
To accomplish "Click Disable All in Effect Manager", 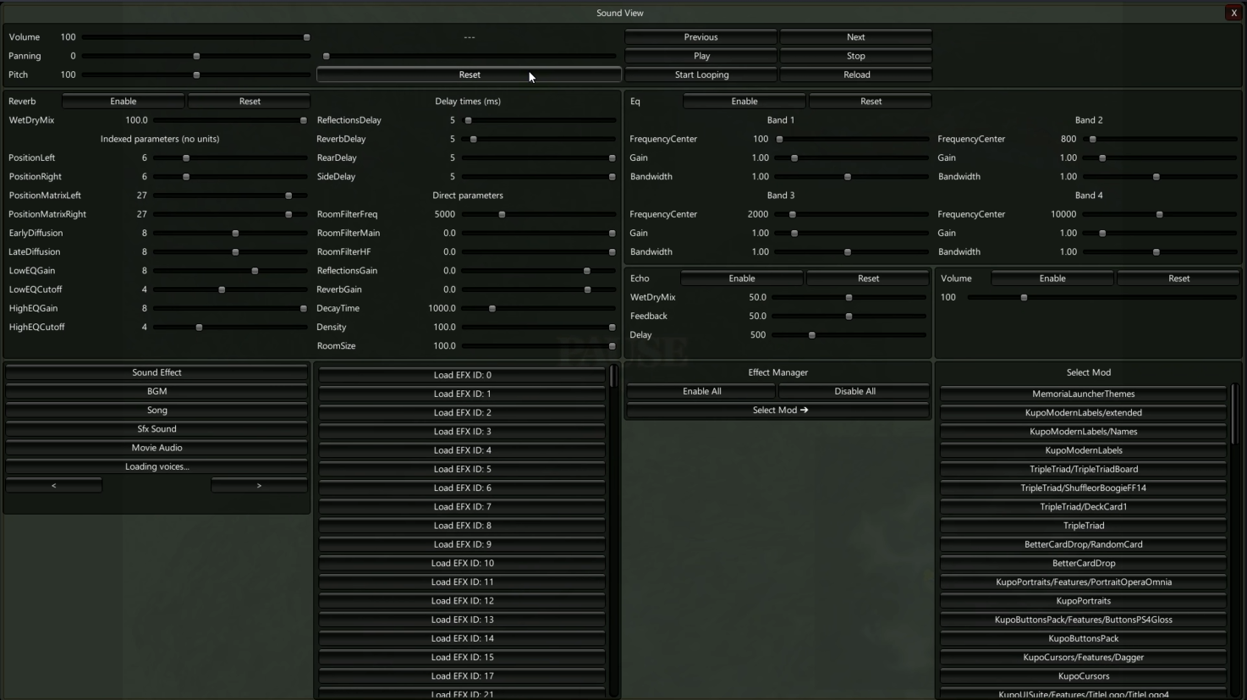I will tap(854, 391).
